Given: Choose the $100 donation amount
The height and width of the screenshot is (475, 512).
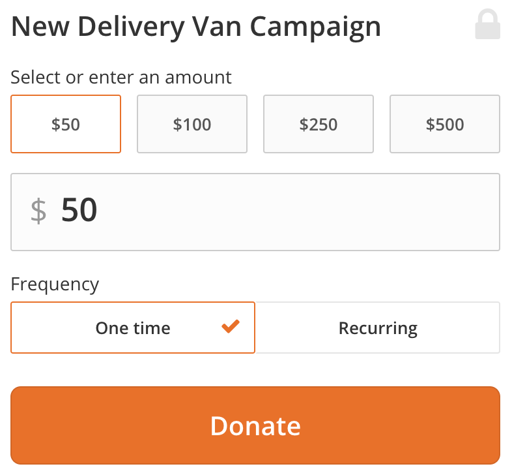Looking at the screenshot, I should coord(192,124).
